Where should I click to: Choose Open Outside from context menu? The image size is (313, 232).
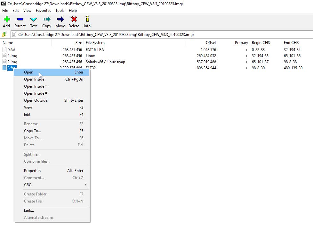coord(51,100)
